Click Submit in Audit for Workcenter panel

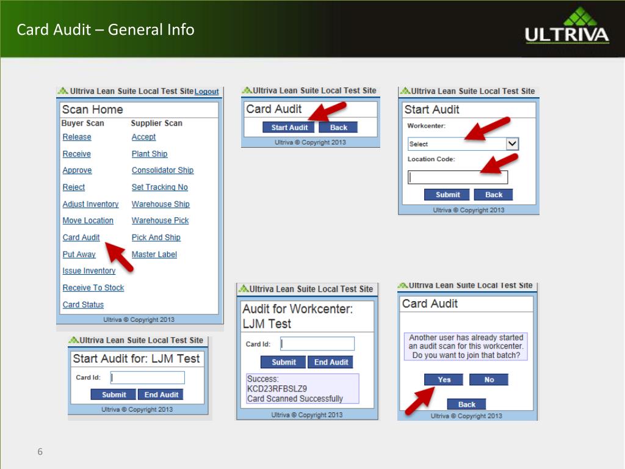[283, 362]
